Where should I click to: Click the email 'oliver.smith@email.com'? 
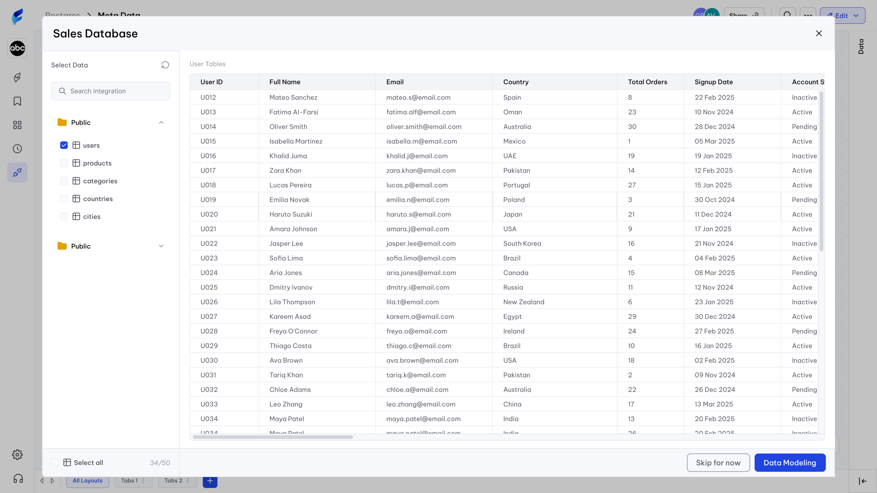coord(424,127)
